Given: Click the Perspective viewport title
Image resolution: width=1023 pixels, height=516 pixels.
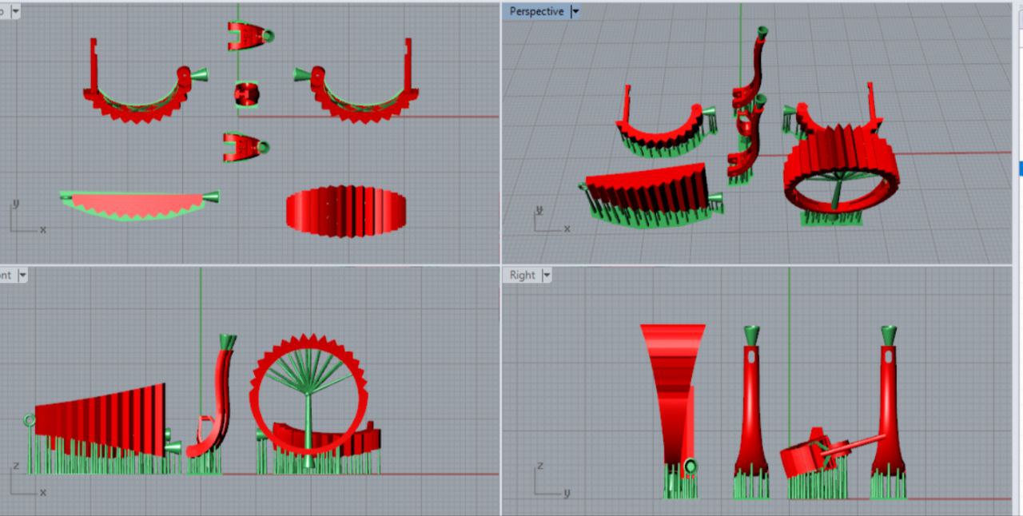Looking at the screenshot, I should pyautogui.click(x=536, y=11).
